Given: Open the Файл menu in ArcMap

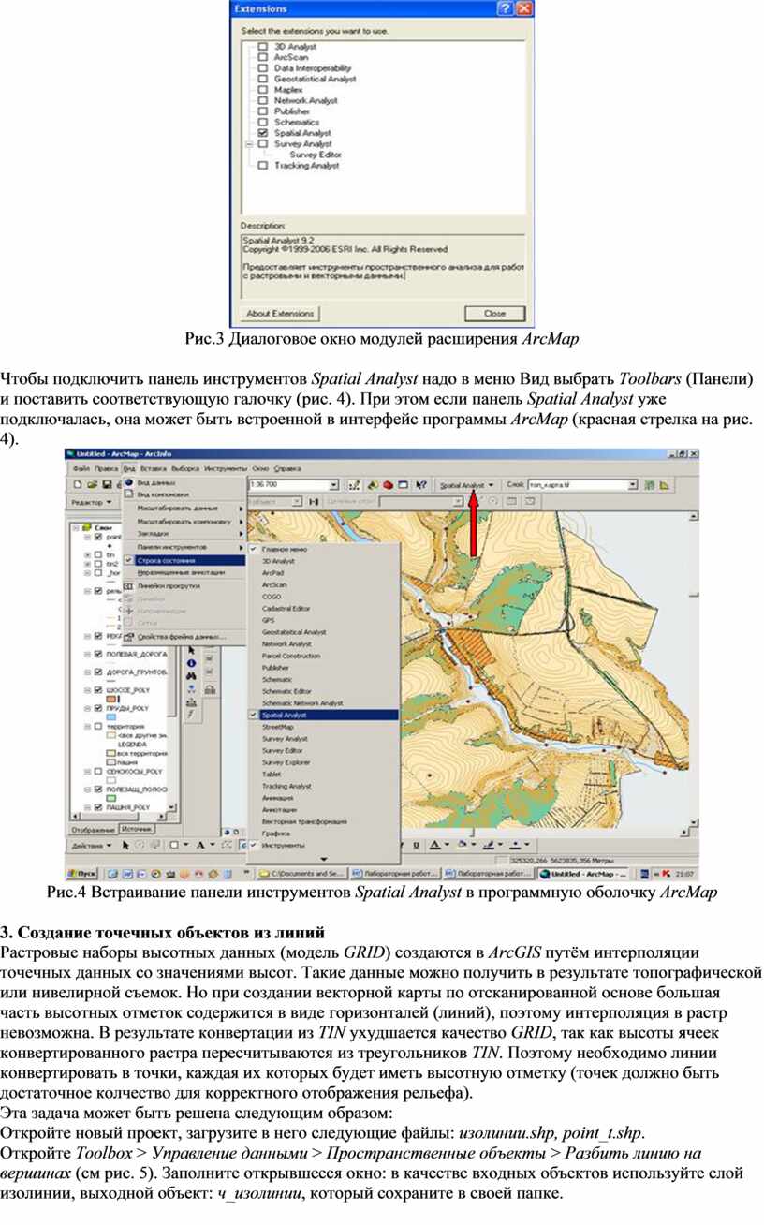Looking at the screenshot, I should pyautogui.click(x=81, y=467).
